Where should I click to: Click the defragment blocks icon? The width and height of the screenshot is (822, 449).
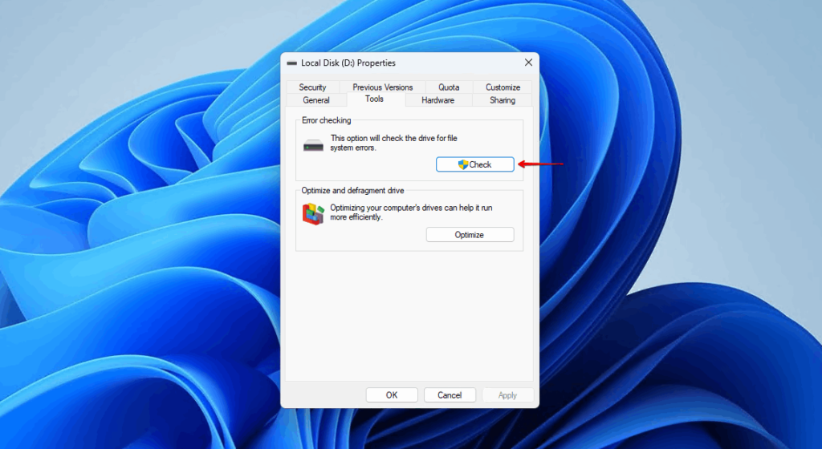point(314,214)
